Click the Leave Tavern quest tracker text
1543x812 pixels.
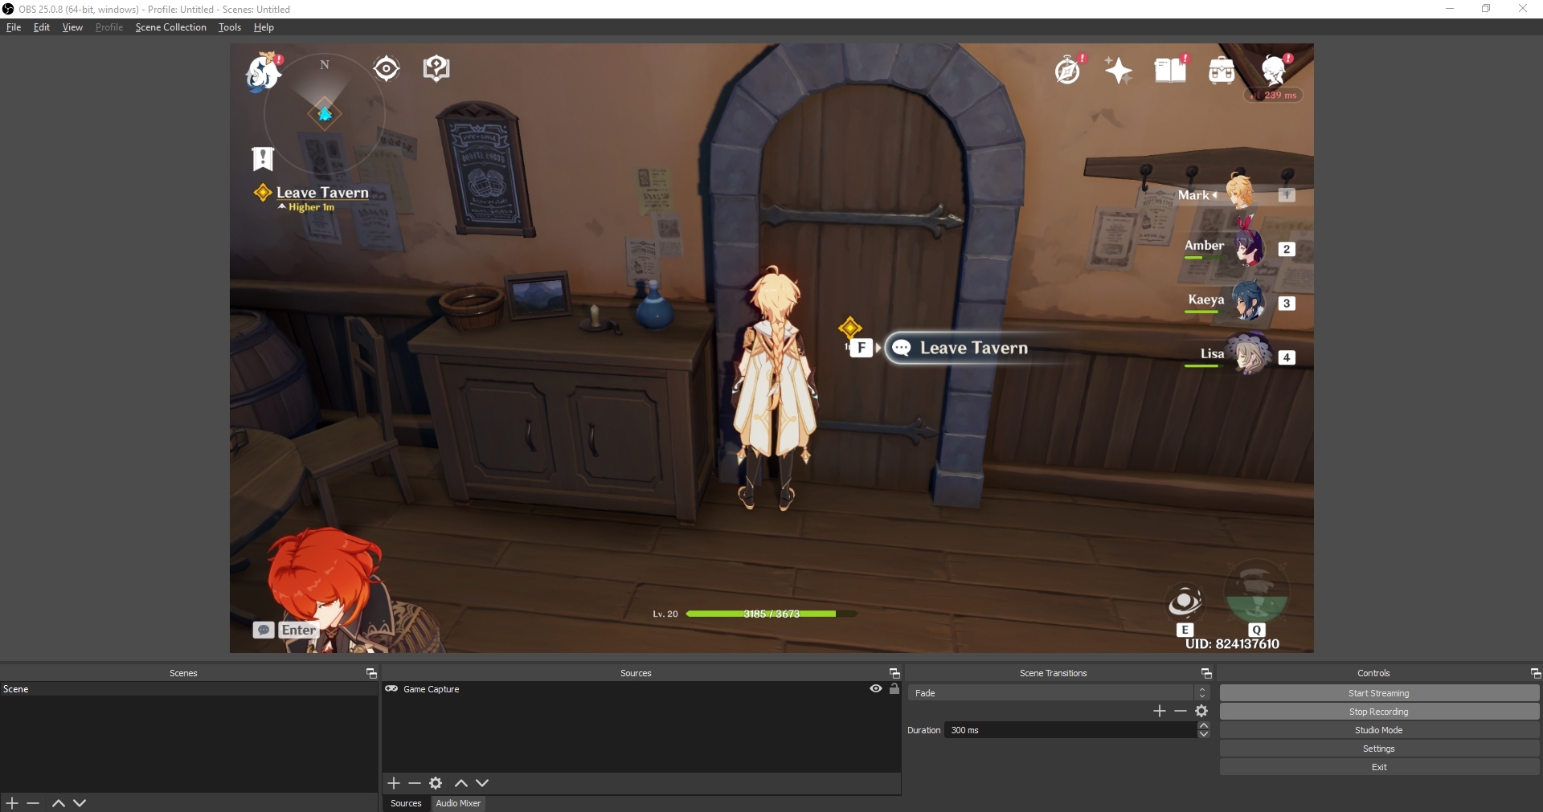click(x=322, y=193)
